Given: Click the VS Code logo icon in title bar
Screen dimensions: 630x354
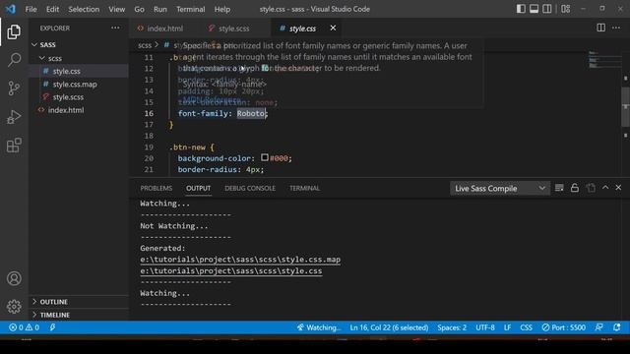Looking at the screenshot, I should pos(11,9).
